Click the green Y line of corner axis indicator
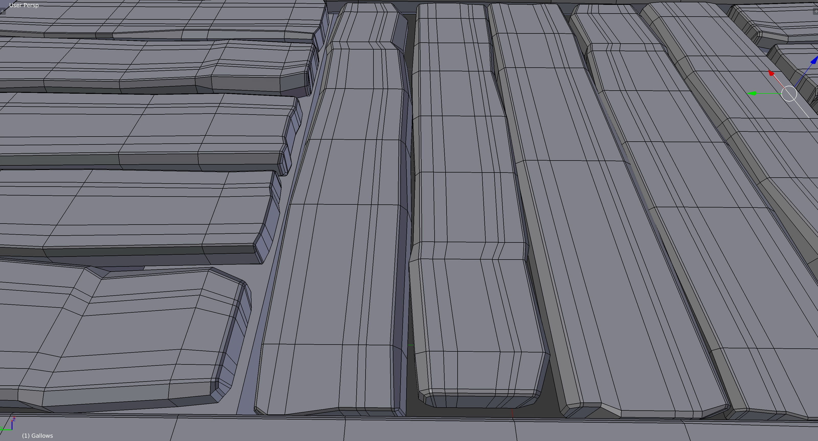Screen dimensions: 818x441 5,430
